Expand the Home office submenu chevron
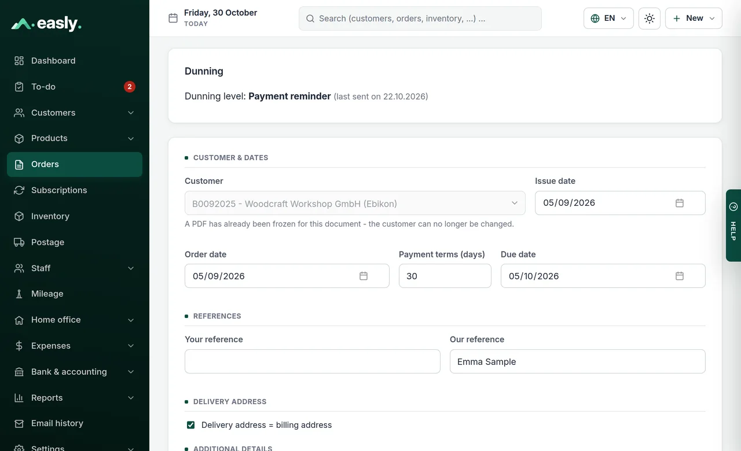Screen dimensions: 741x451 (131, 320)
